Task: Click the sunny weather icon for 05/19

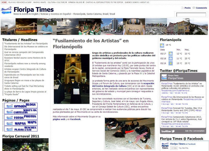Action: [171, 63]
